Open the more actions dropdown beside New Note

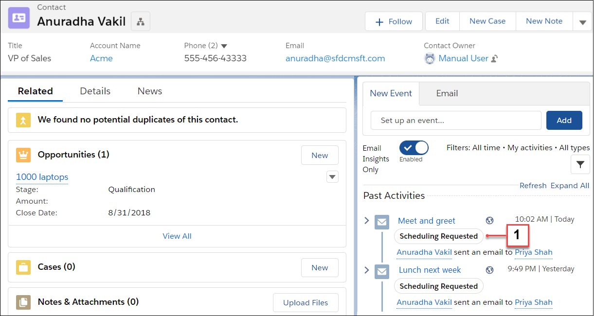coord(582,22)
